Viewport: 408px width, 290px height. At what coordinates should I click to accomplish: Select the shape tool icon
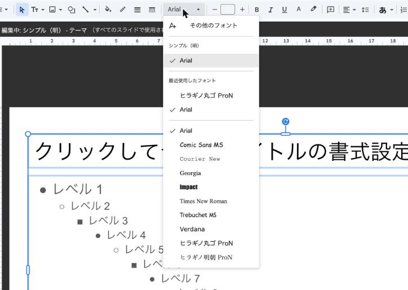click(71, 10)
